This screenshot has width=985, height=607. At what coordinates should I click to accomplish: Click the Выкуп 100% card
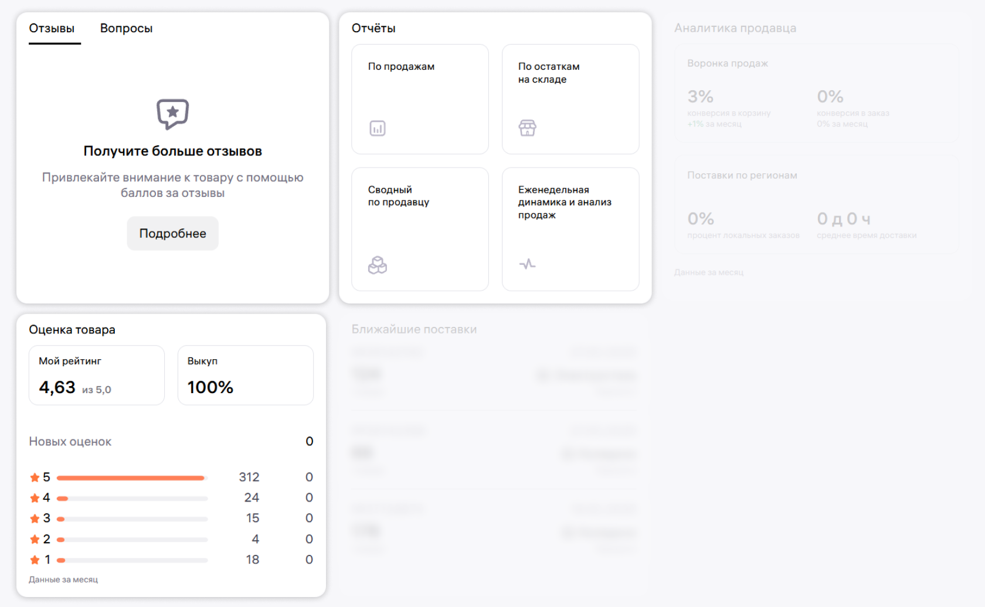point(246,375)
